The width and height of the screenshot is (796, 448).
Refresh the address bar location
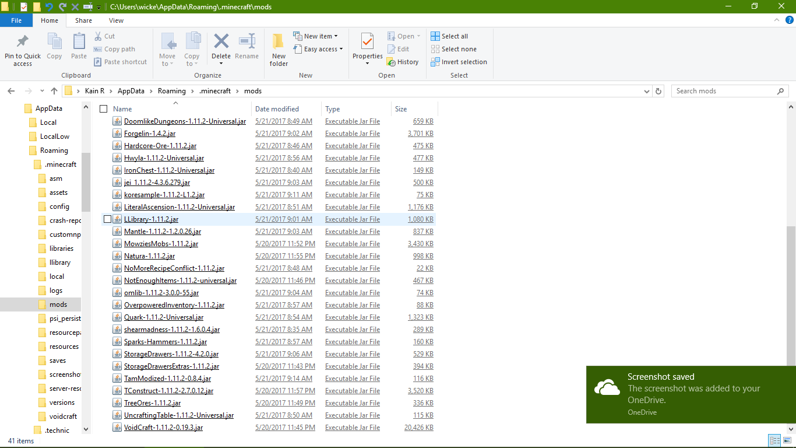tap(658, 91)
